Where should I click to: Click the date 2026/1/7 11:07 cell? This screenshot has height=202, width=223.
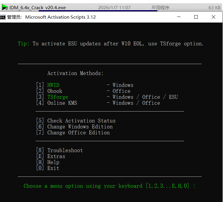[114, 7]
